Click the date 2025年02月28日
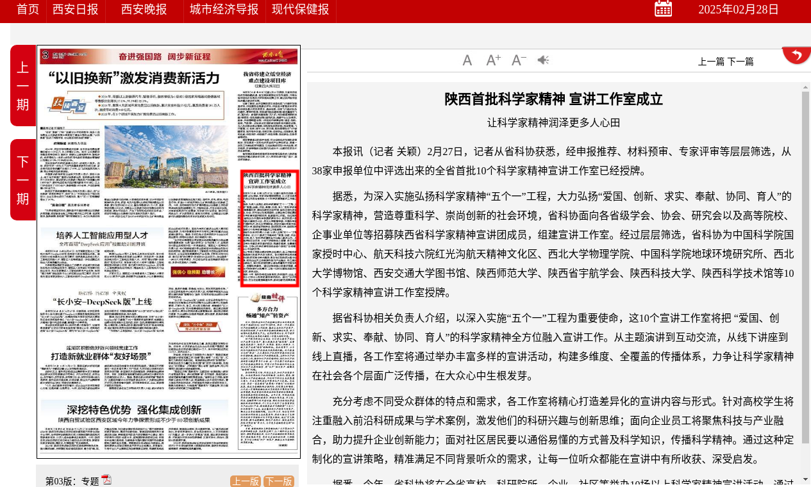Viewport: 811px width, 487px height. coord(739,9)
